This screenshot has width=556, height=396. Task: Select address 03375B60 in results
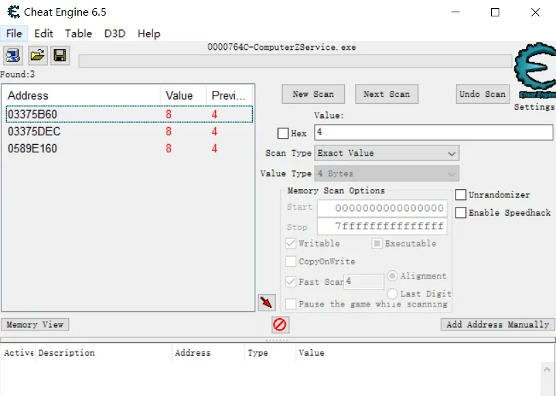coord(129,114)
